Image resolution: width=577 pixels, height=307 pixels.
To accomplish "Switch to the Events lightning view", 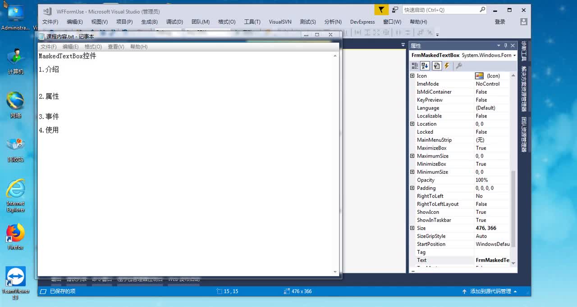I will (447, 66).
